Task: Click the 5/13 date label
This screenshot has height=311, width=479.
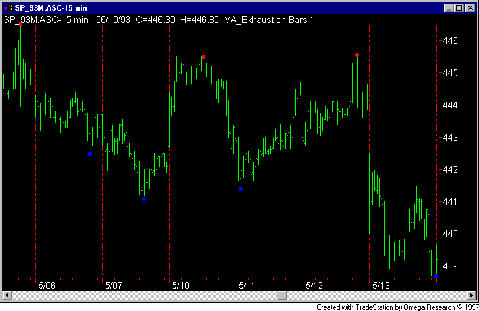Action: click(381, 286)
